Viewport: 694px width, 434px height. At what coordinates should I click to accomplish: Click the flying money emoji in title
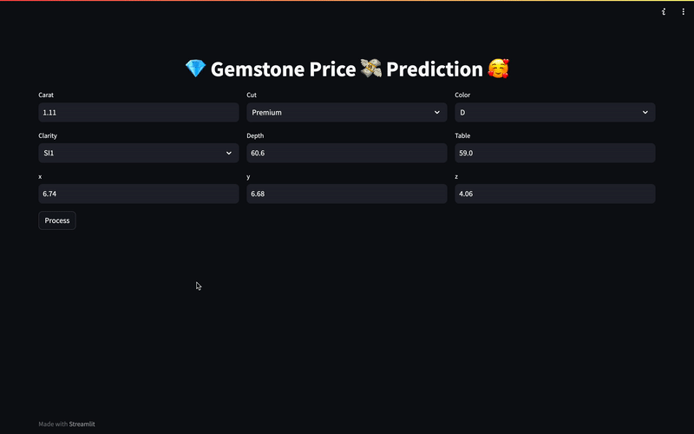point(370,69)
